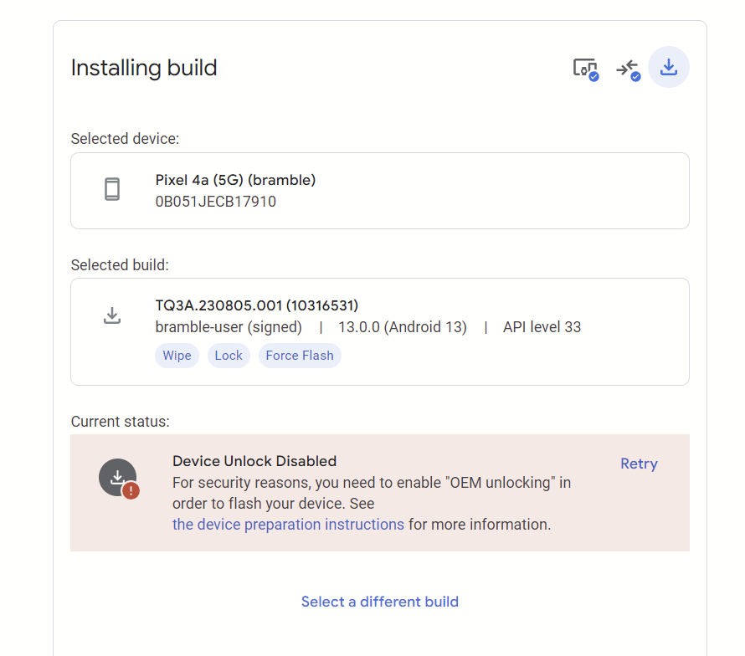Click the build selected arrows step icon
Image resolution: width=745 pixels, height=656 pixels.
(627, 68)
